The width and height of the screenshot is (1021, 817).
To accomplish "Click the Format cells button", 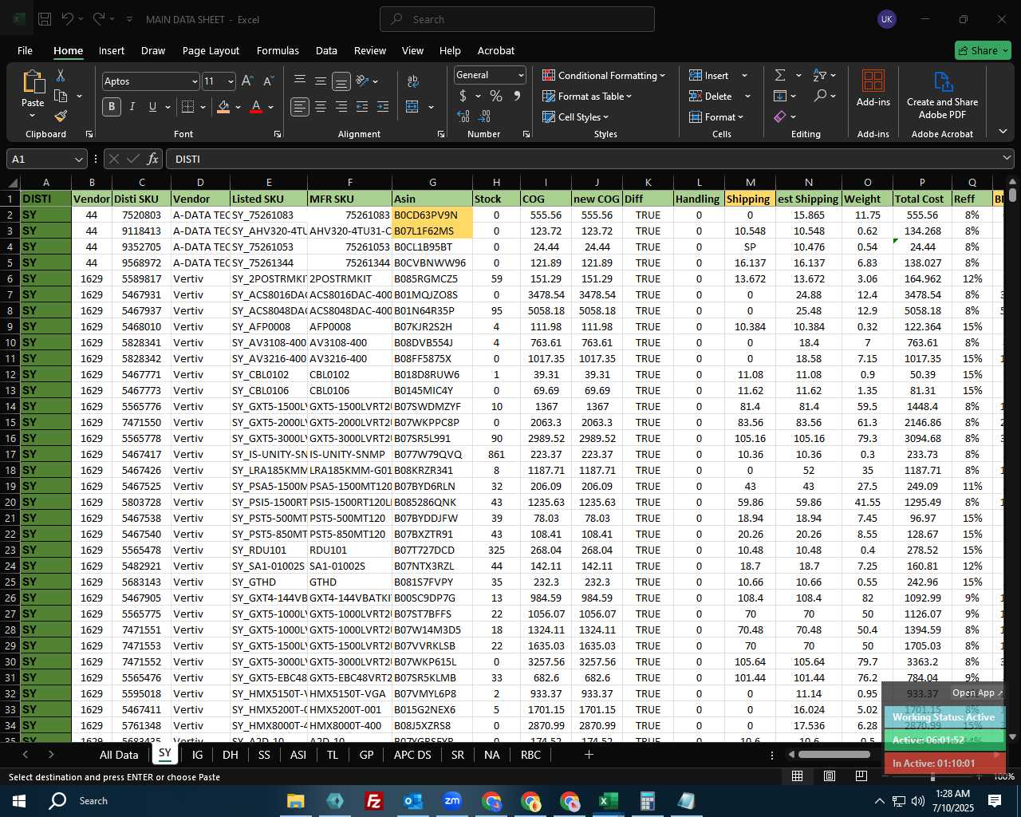I will tap(716, 117).
